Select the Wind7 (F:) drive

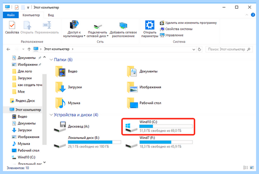[159, 142]
